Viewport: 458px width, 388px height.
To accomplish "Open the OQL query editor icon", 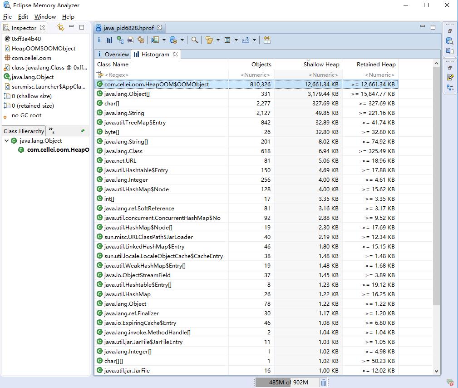I will click(131, 40).
